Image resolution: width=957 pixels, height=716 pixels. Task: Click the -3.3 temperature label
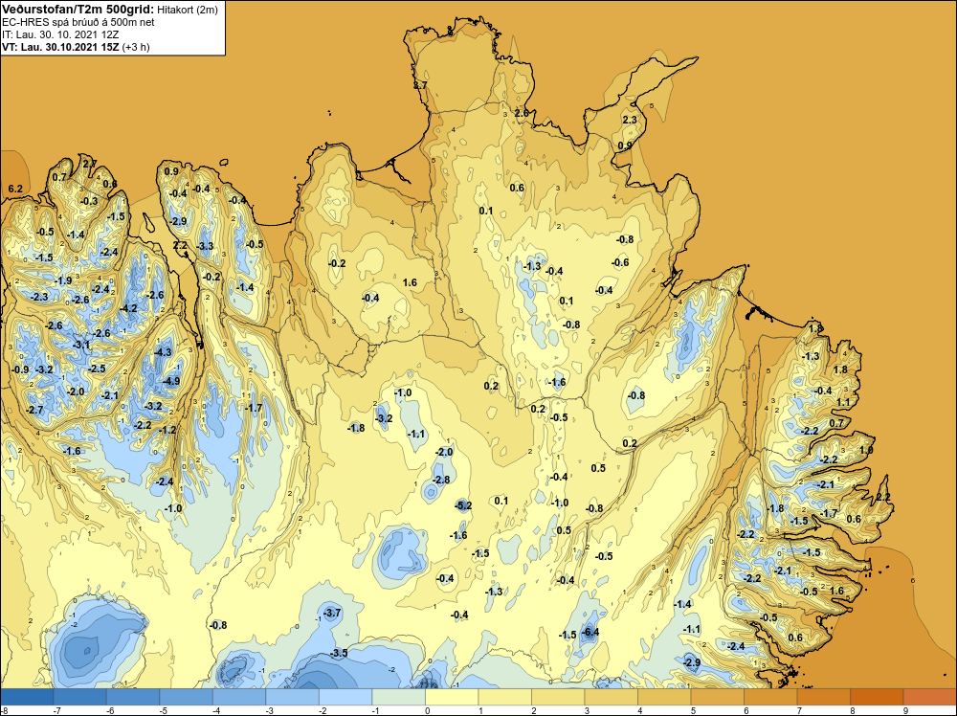(x=205, y=247)
